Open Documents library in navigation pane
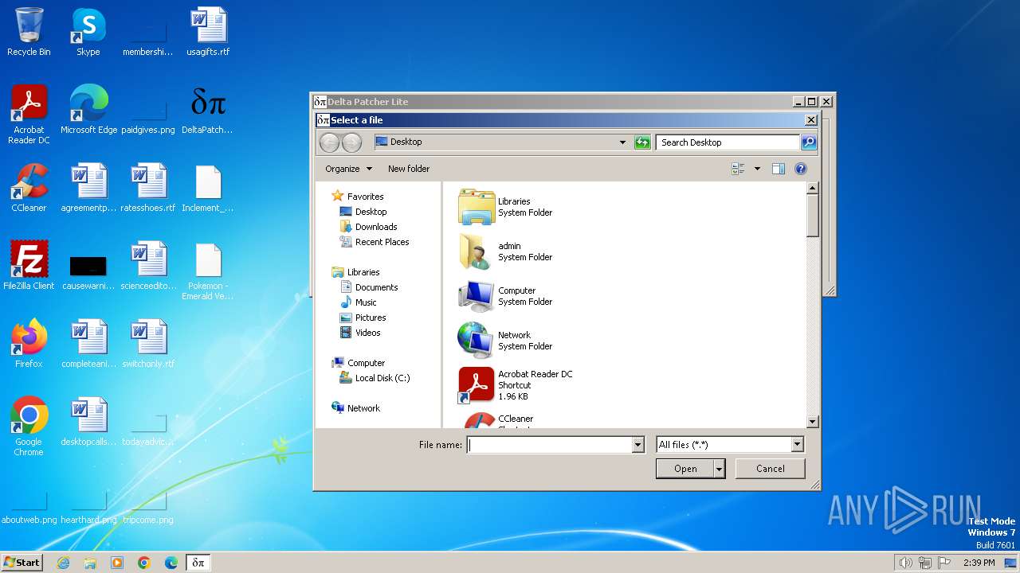Image resolution: width=1020 pixels, height=573 pixels. point(369,287)
